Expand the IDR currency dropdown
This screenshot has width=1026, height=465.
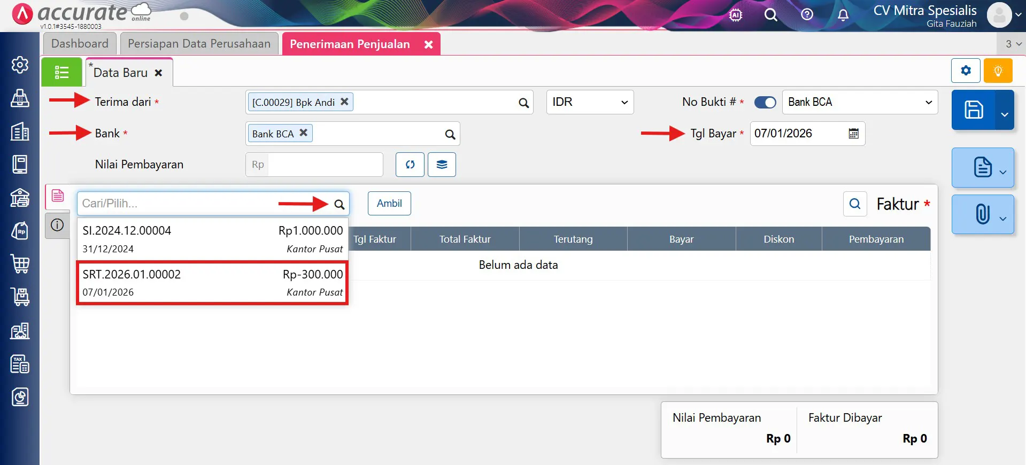[x=590, y=102]
